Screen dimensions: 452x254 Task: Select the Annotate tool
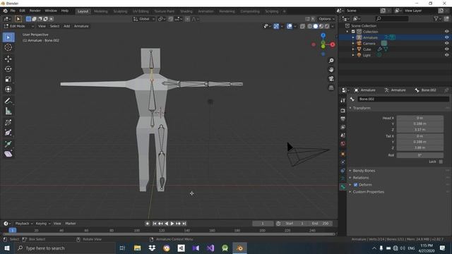pos(8,101)
